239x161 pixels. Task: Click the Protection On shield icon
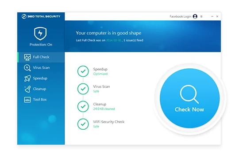tap(40, 34)
